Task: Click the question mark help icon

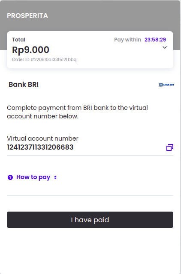Action: click(10, 177)
